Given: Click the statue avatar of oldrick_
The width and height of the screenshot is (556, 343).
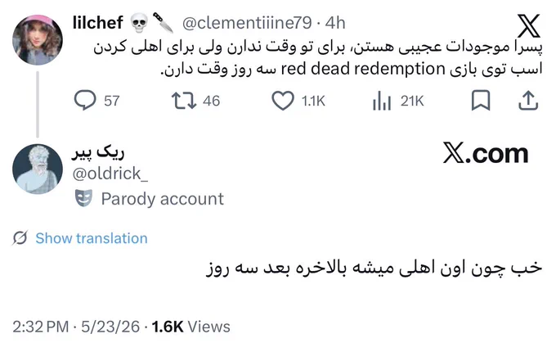Looking at the screenshot, I should 38,169.
